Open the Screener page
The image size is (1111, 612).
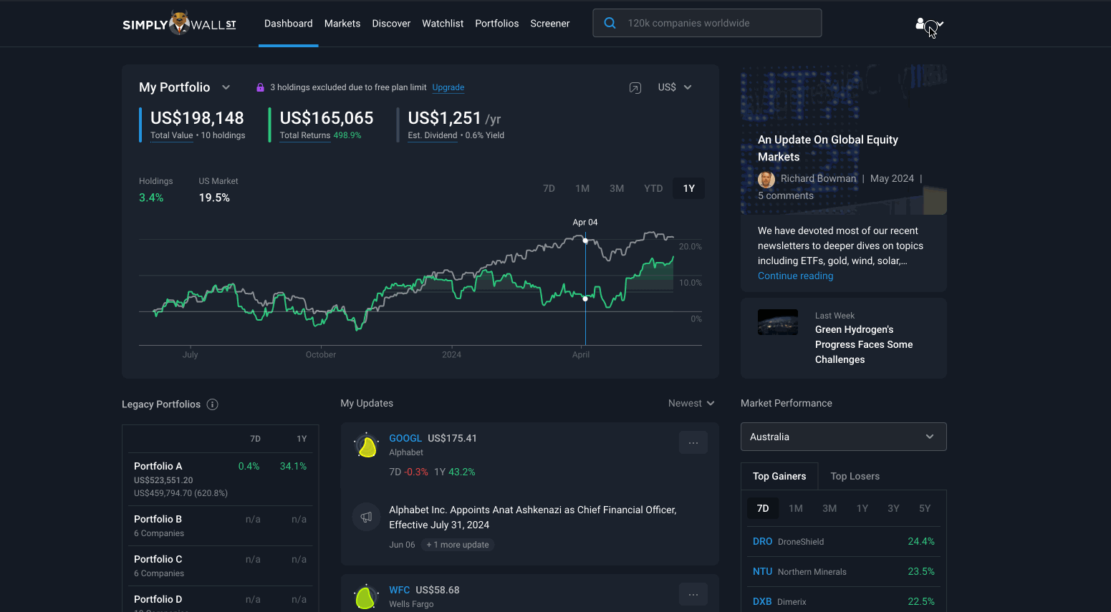pyautogui.click(x=550, y=24)
